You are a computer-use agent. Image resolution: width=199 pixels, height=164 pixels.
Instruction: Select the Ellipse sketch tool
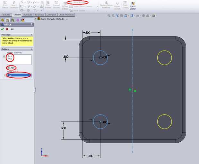click(35, 6)
